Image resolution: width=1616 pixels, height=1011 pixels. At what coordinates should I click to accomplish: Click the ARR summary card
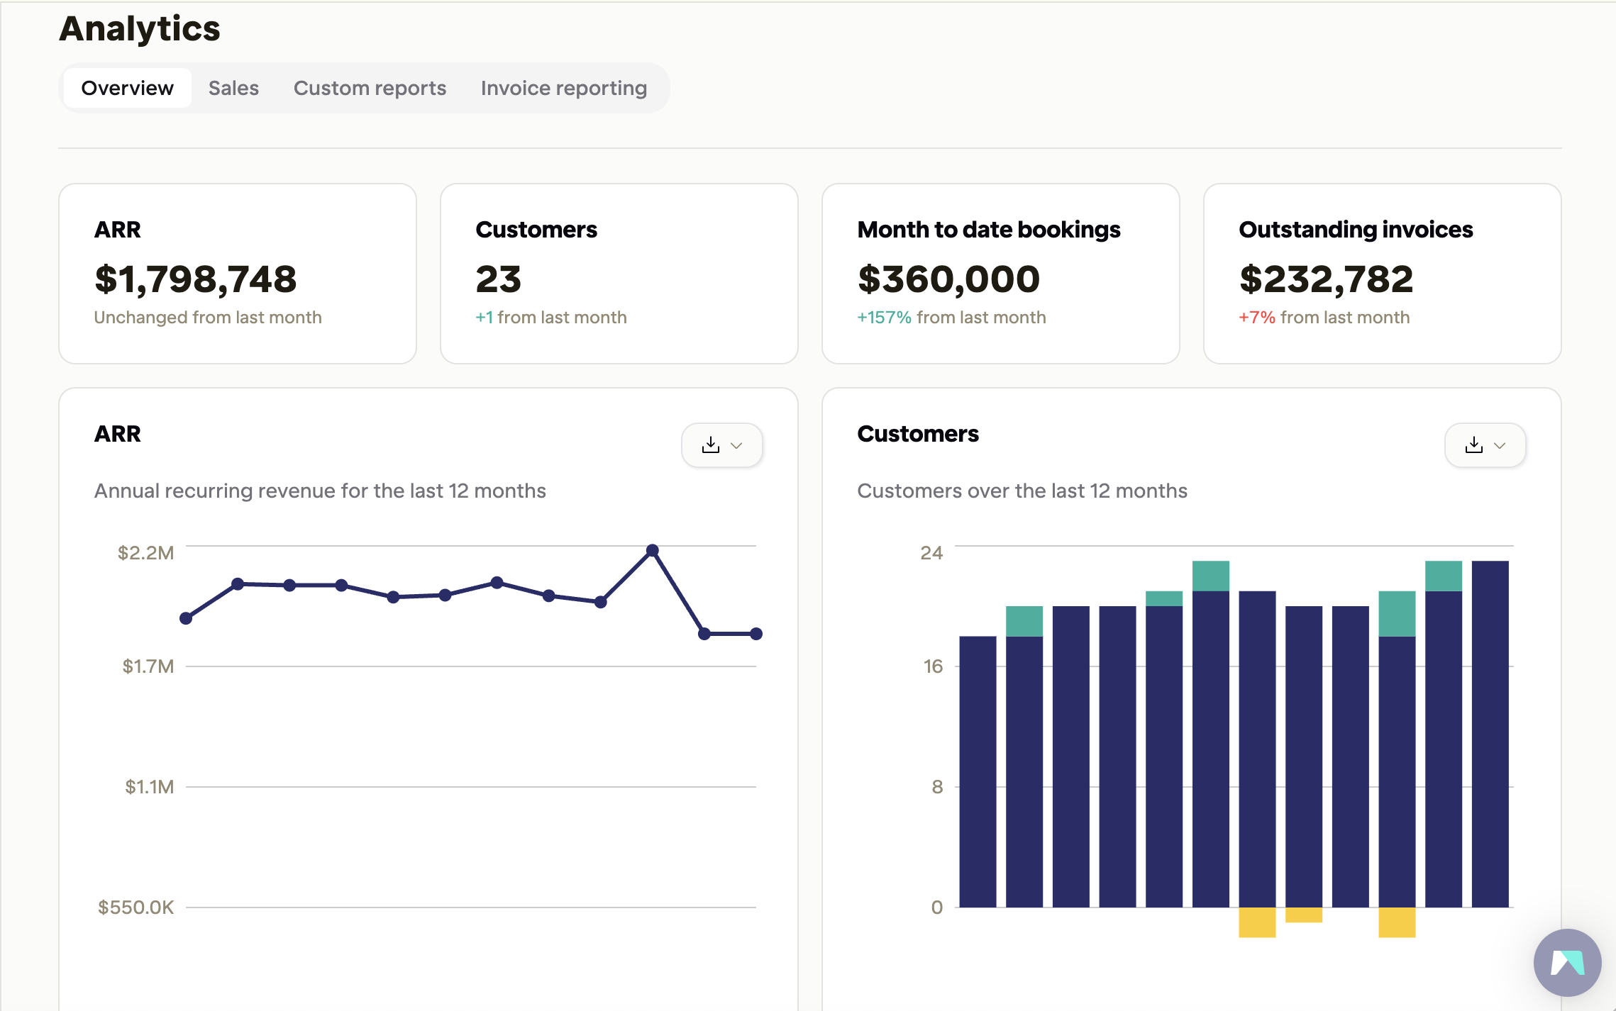coord(237,274)
